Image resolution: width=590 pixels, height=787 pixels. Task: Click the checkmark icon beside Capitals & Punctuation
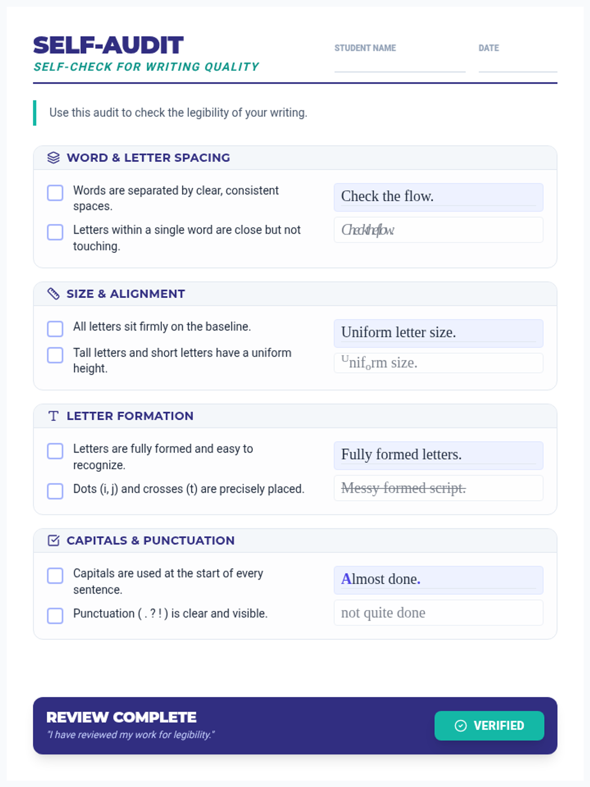click(54, 541)
